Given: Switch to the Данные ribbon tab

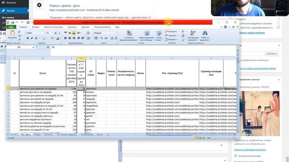Looking at the screenshot, I should [x=85, y=27].
